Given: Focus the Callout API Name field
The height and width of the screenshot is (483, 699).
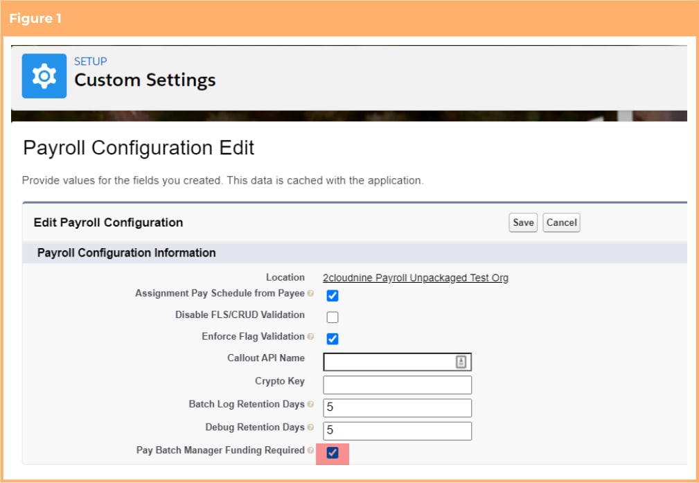Looking at the screenshot, I should click(x=397, y=362).
